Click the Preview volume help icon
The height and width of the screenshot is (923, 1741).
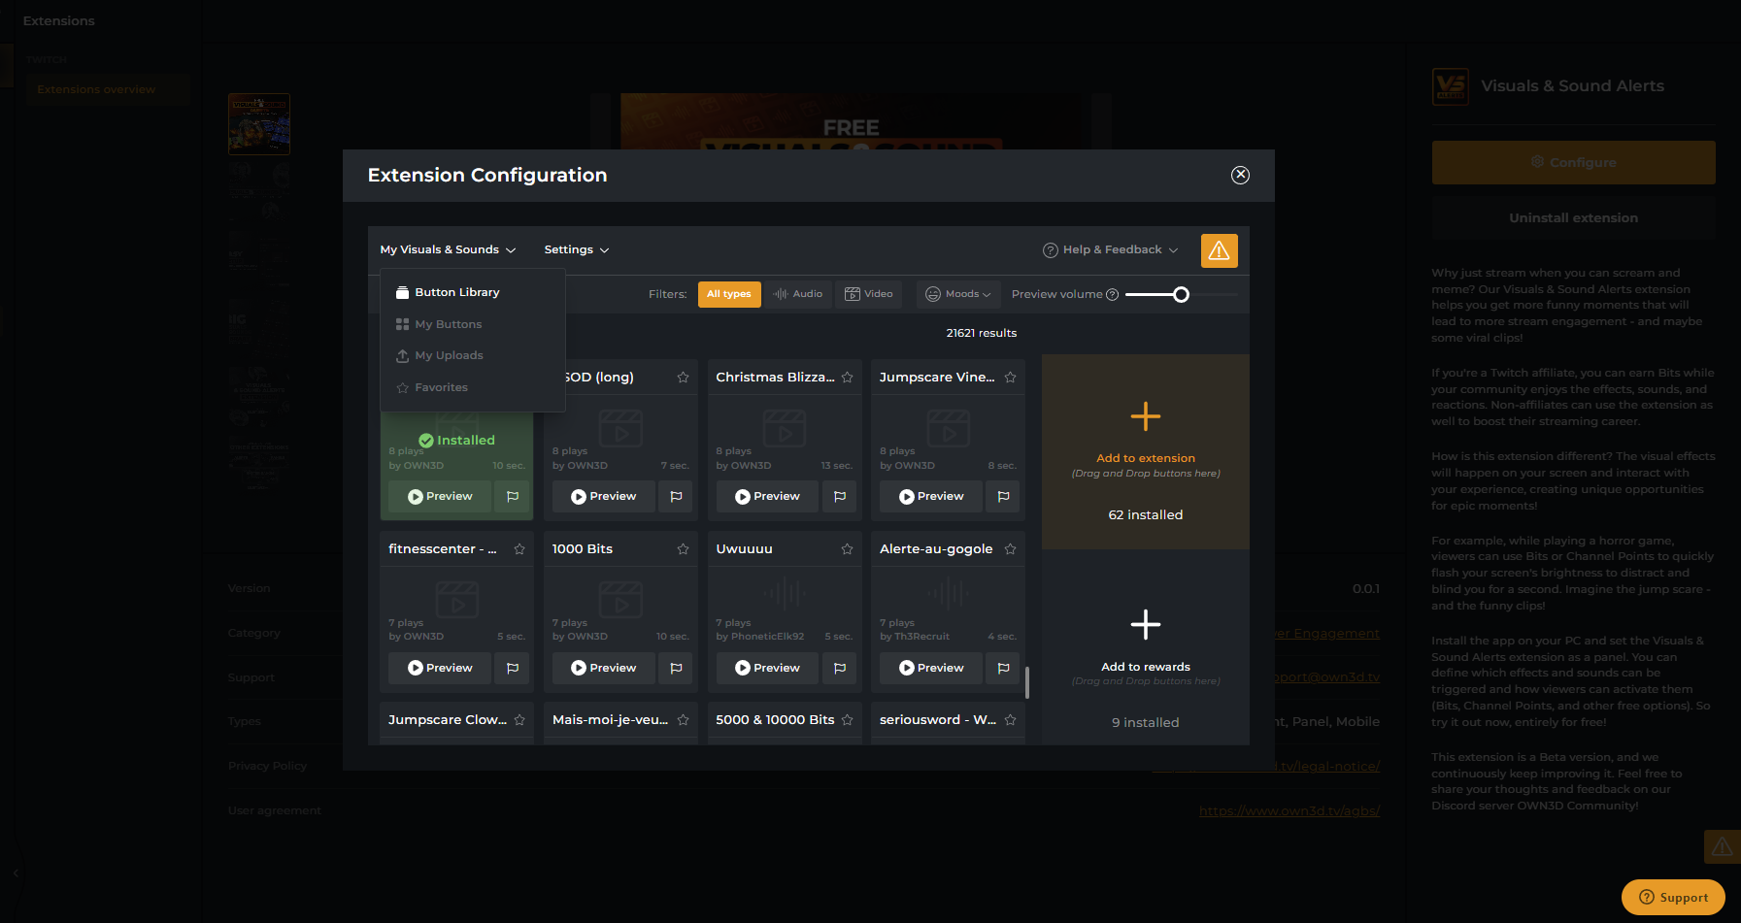pos(1113,295)
